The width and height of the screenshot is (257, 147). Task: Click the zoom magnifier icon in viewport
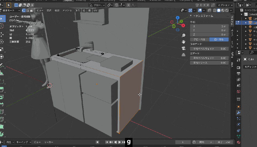point(184,35)
